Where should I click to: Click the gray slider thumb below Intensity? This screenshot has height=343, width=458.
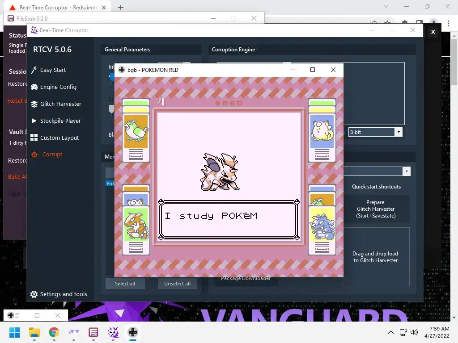pos(111,109)
